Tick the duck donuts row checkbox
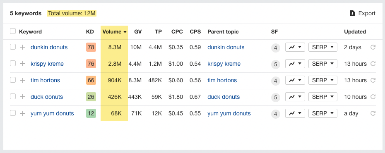This screenshot has height=153, width=385. (13, 97)
